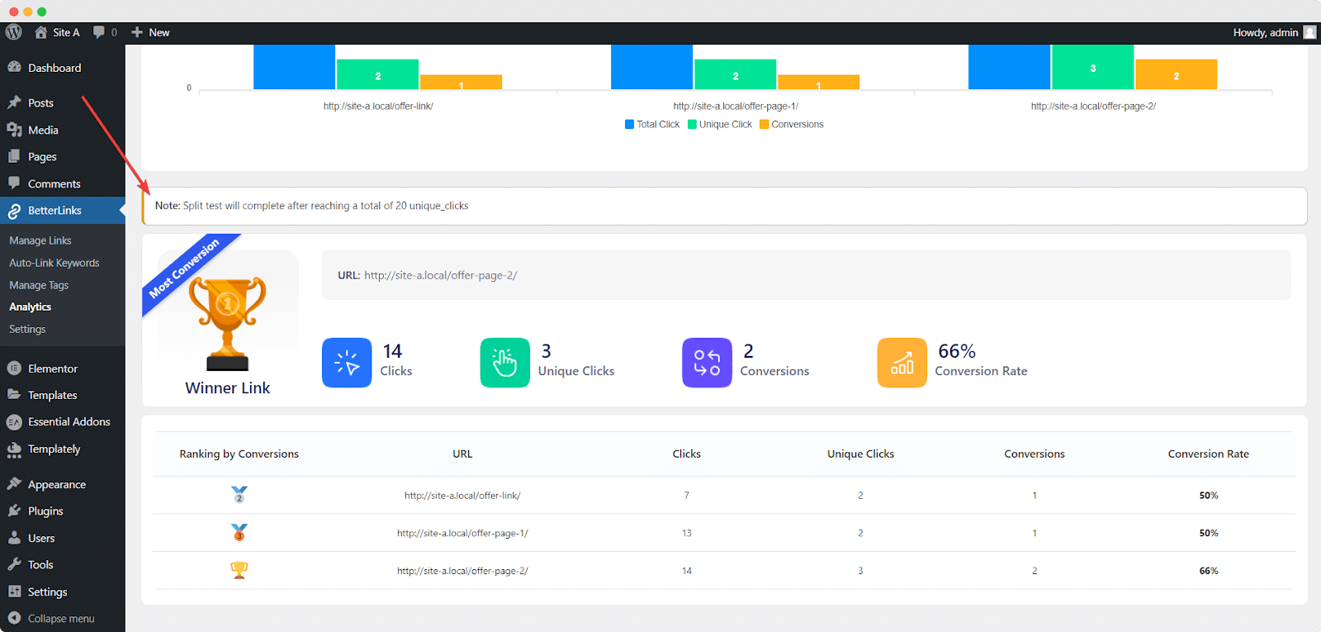1321x632 pixels.
Task: Click the gold trophy Winner Link image
Action: pos(227,323)
